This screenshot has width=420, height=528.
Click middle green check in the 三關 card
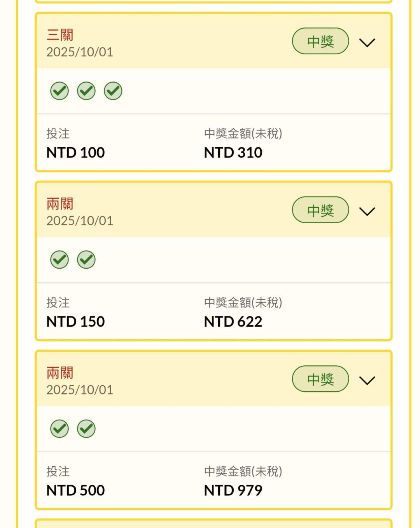coord(86,91)
